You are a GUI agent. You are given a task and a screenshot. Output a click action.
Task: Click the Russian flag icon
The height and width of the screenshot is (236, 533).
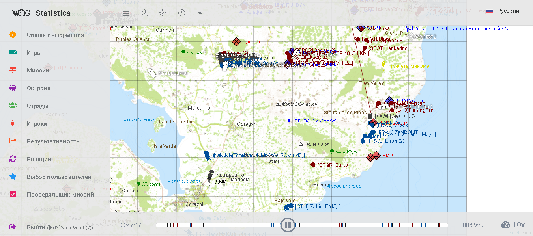coord(489,11)
